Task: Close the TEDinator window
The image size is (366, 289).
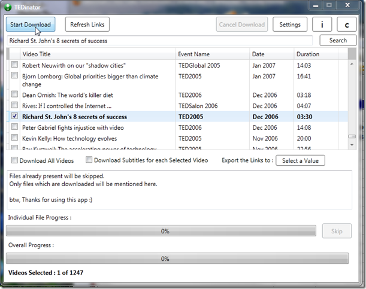Action: (347, 5)
